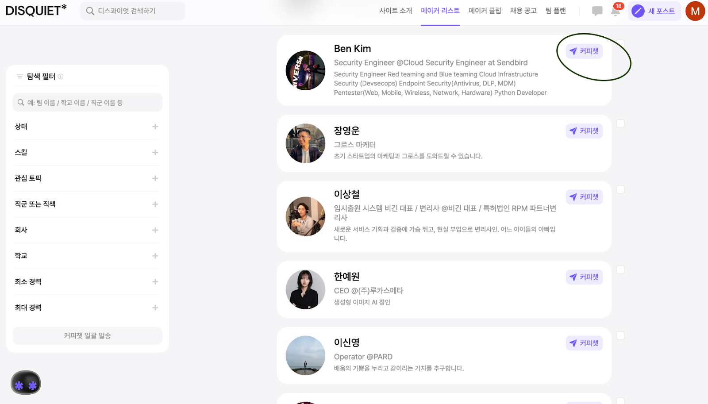
Task: Send 커피챗 to 이상철
Action: click(584, 197)
